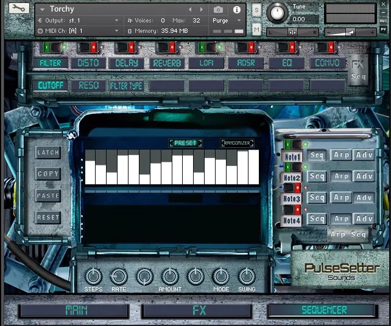Image resolution: width=391 pixels, height=326 pixels.
Task: Show the instrument info icon
Action: [237, 10]
